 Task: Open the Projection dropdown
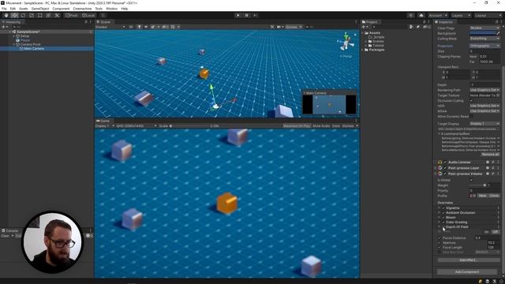pos(484,46)
